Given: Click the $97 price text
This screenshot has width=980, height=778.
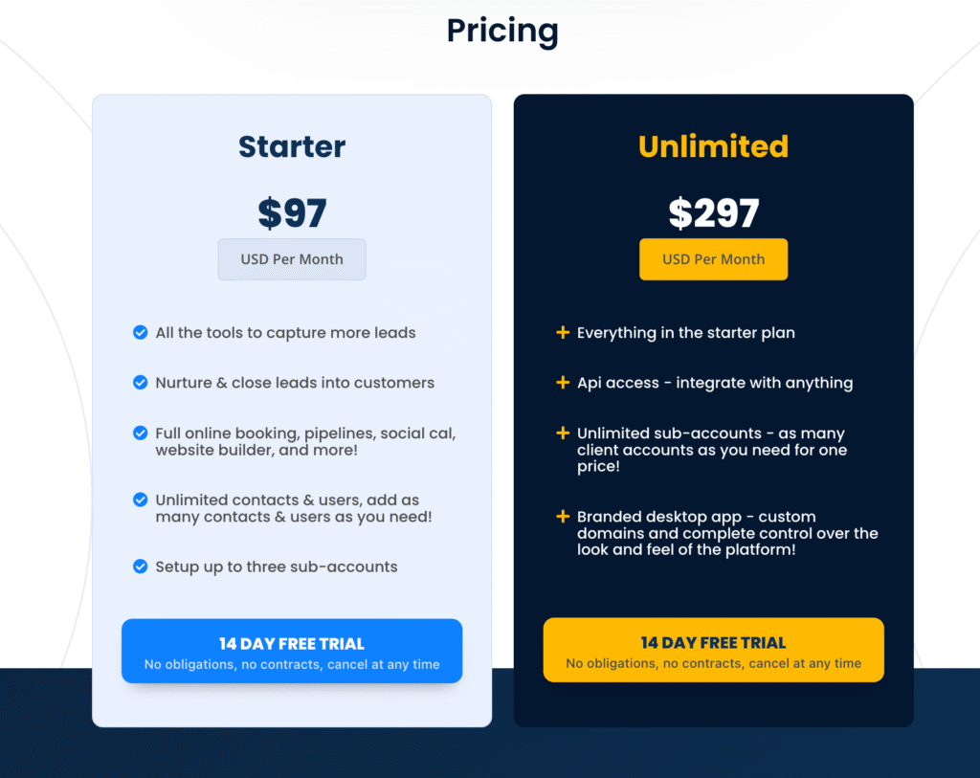Looking at the screenshot, I should click(292, 212).
